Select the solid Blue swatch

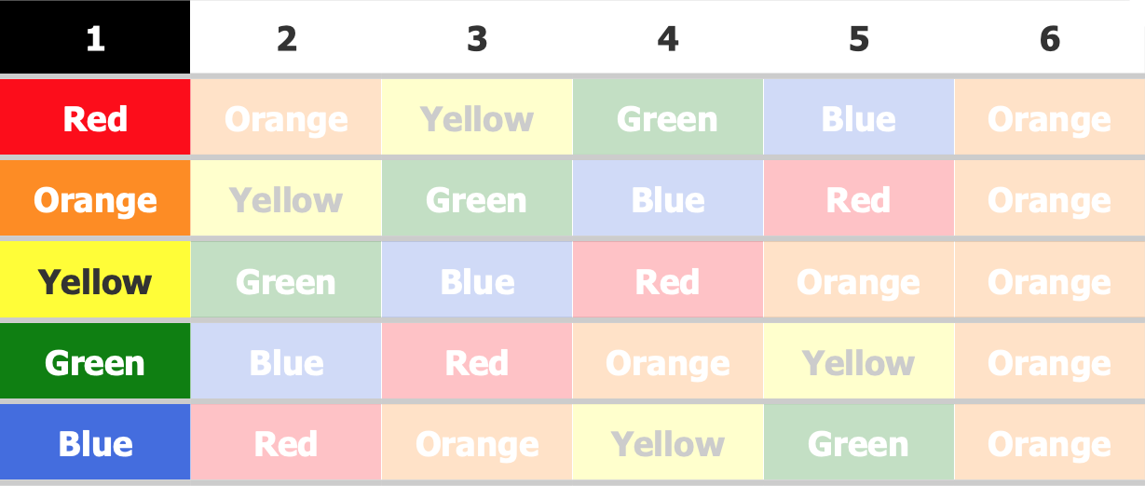tap(95, 442)
